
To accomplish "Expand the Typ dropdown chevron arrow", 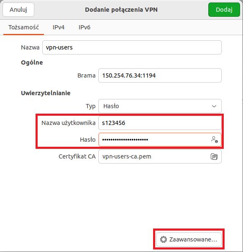I will 214,106.
